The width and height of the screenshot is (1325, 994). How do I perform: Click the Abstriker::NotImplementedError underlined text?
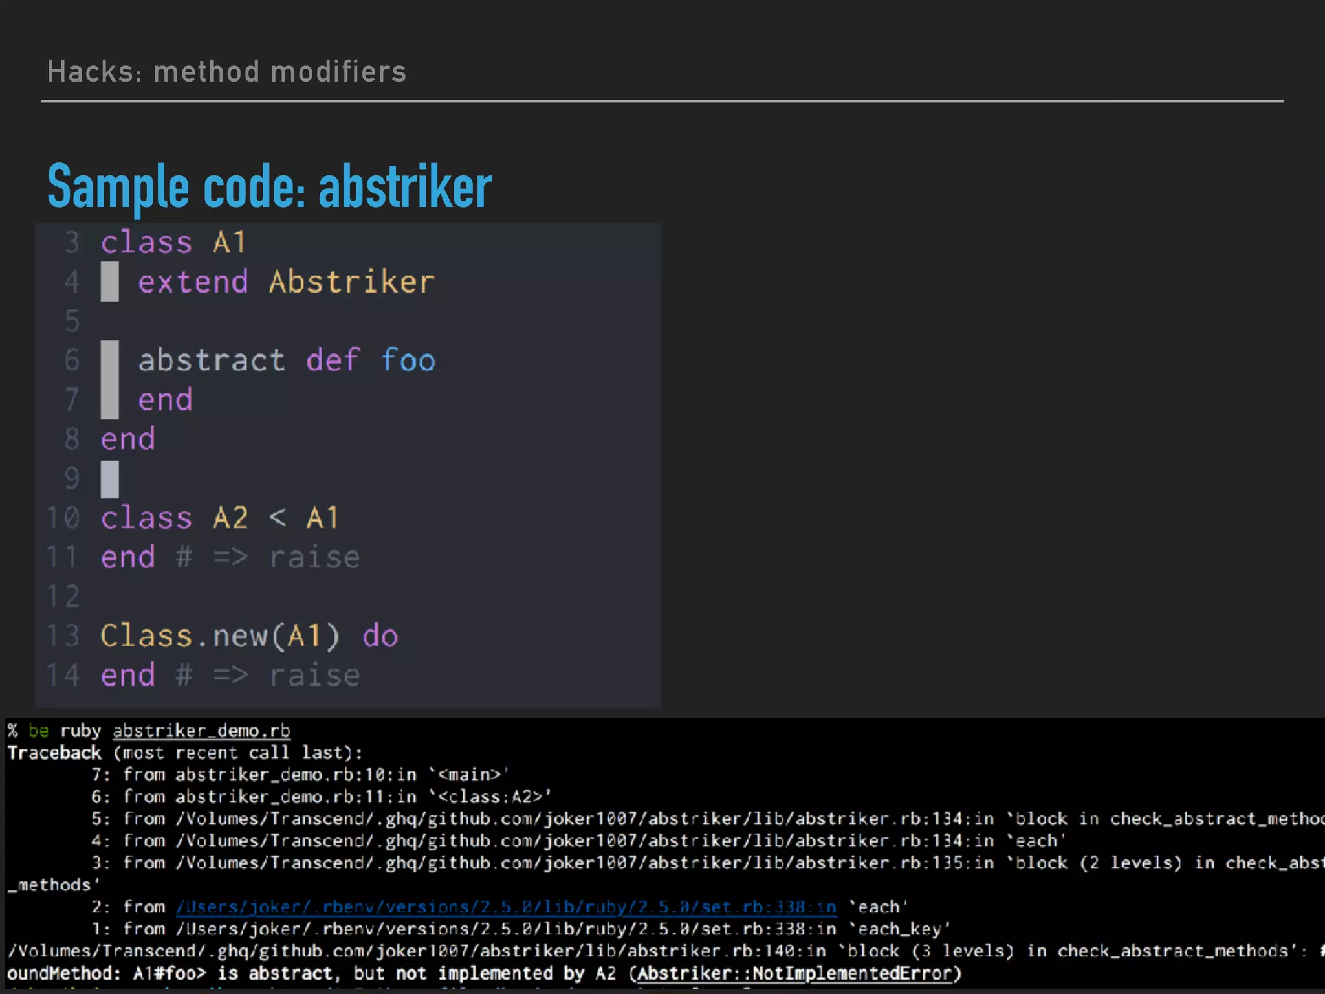coord(795,973)
